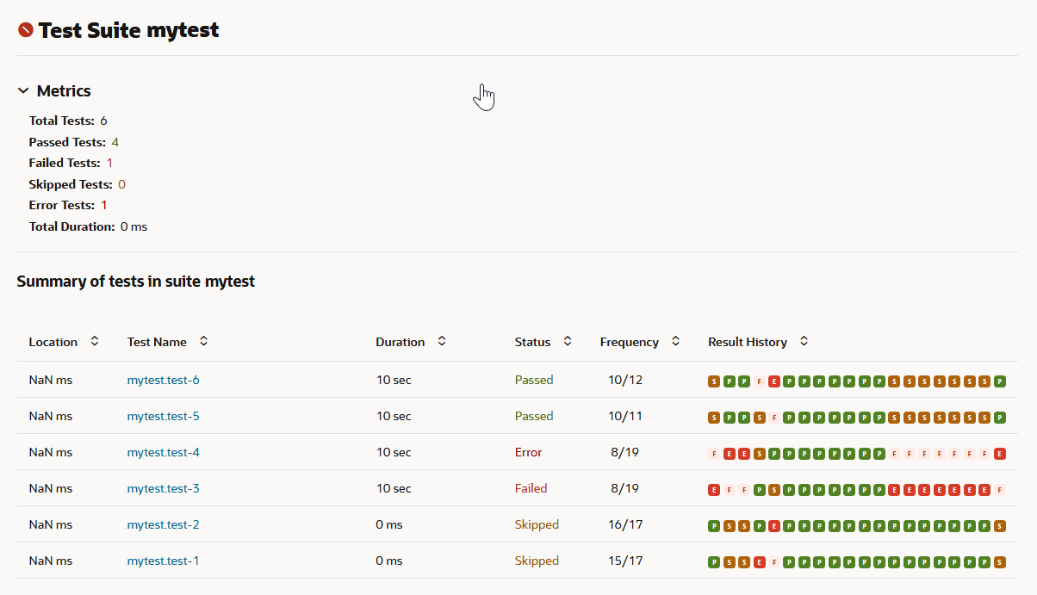This screenshot has height=595, width=1037.
Task: Click the 10 sec duration of mytest.test-6
Action: [394, 380]
